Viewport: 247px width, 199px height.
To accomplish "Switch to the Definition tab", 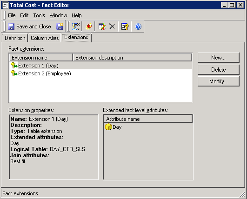I will point(15,38).
